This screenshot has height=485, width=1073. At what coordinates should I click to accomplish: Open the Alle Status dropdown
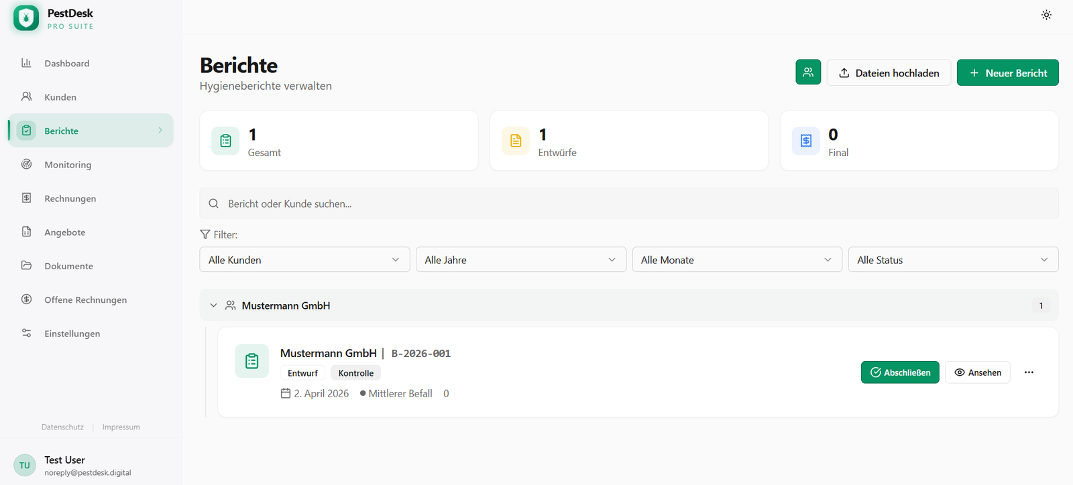[x=952, y=260]
